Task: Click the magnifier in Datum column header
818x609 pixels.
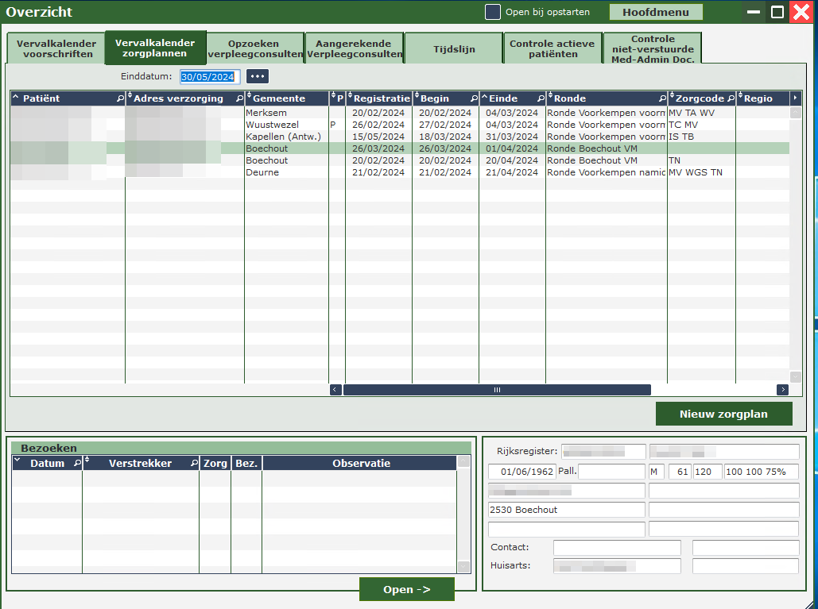Action: 77,463
